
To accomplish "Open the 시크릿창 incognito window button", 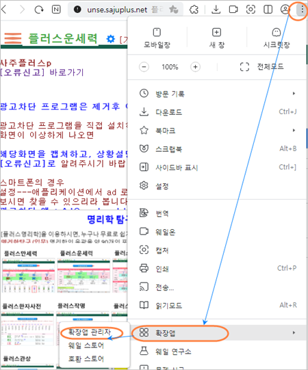I will pos(277,38).
